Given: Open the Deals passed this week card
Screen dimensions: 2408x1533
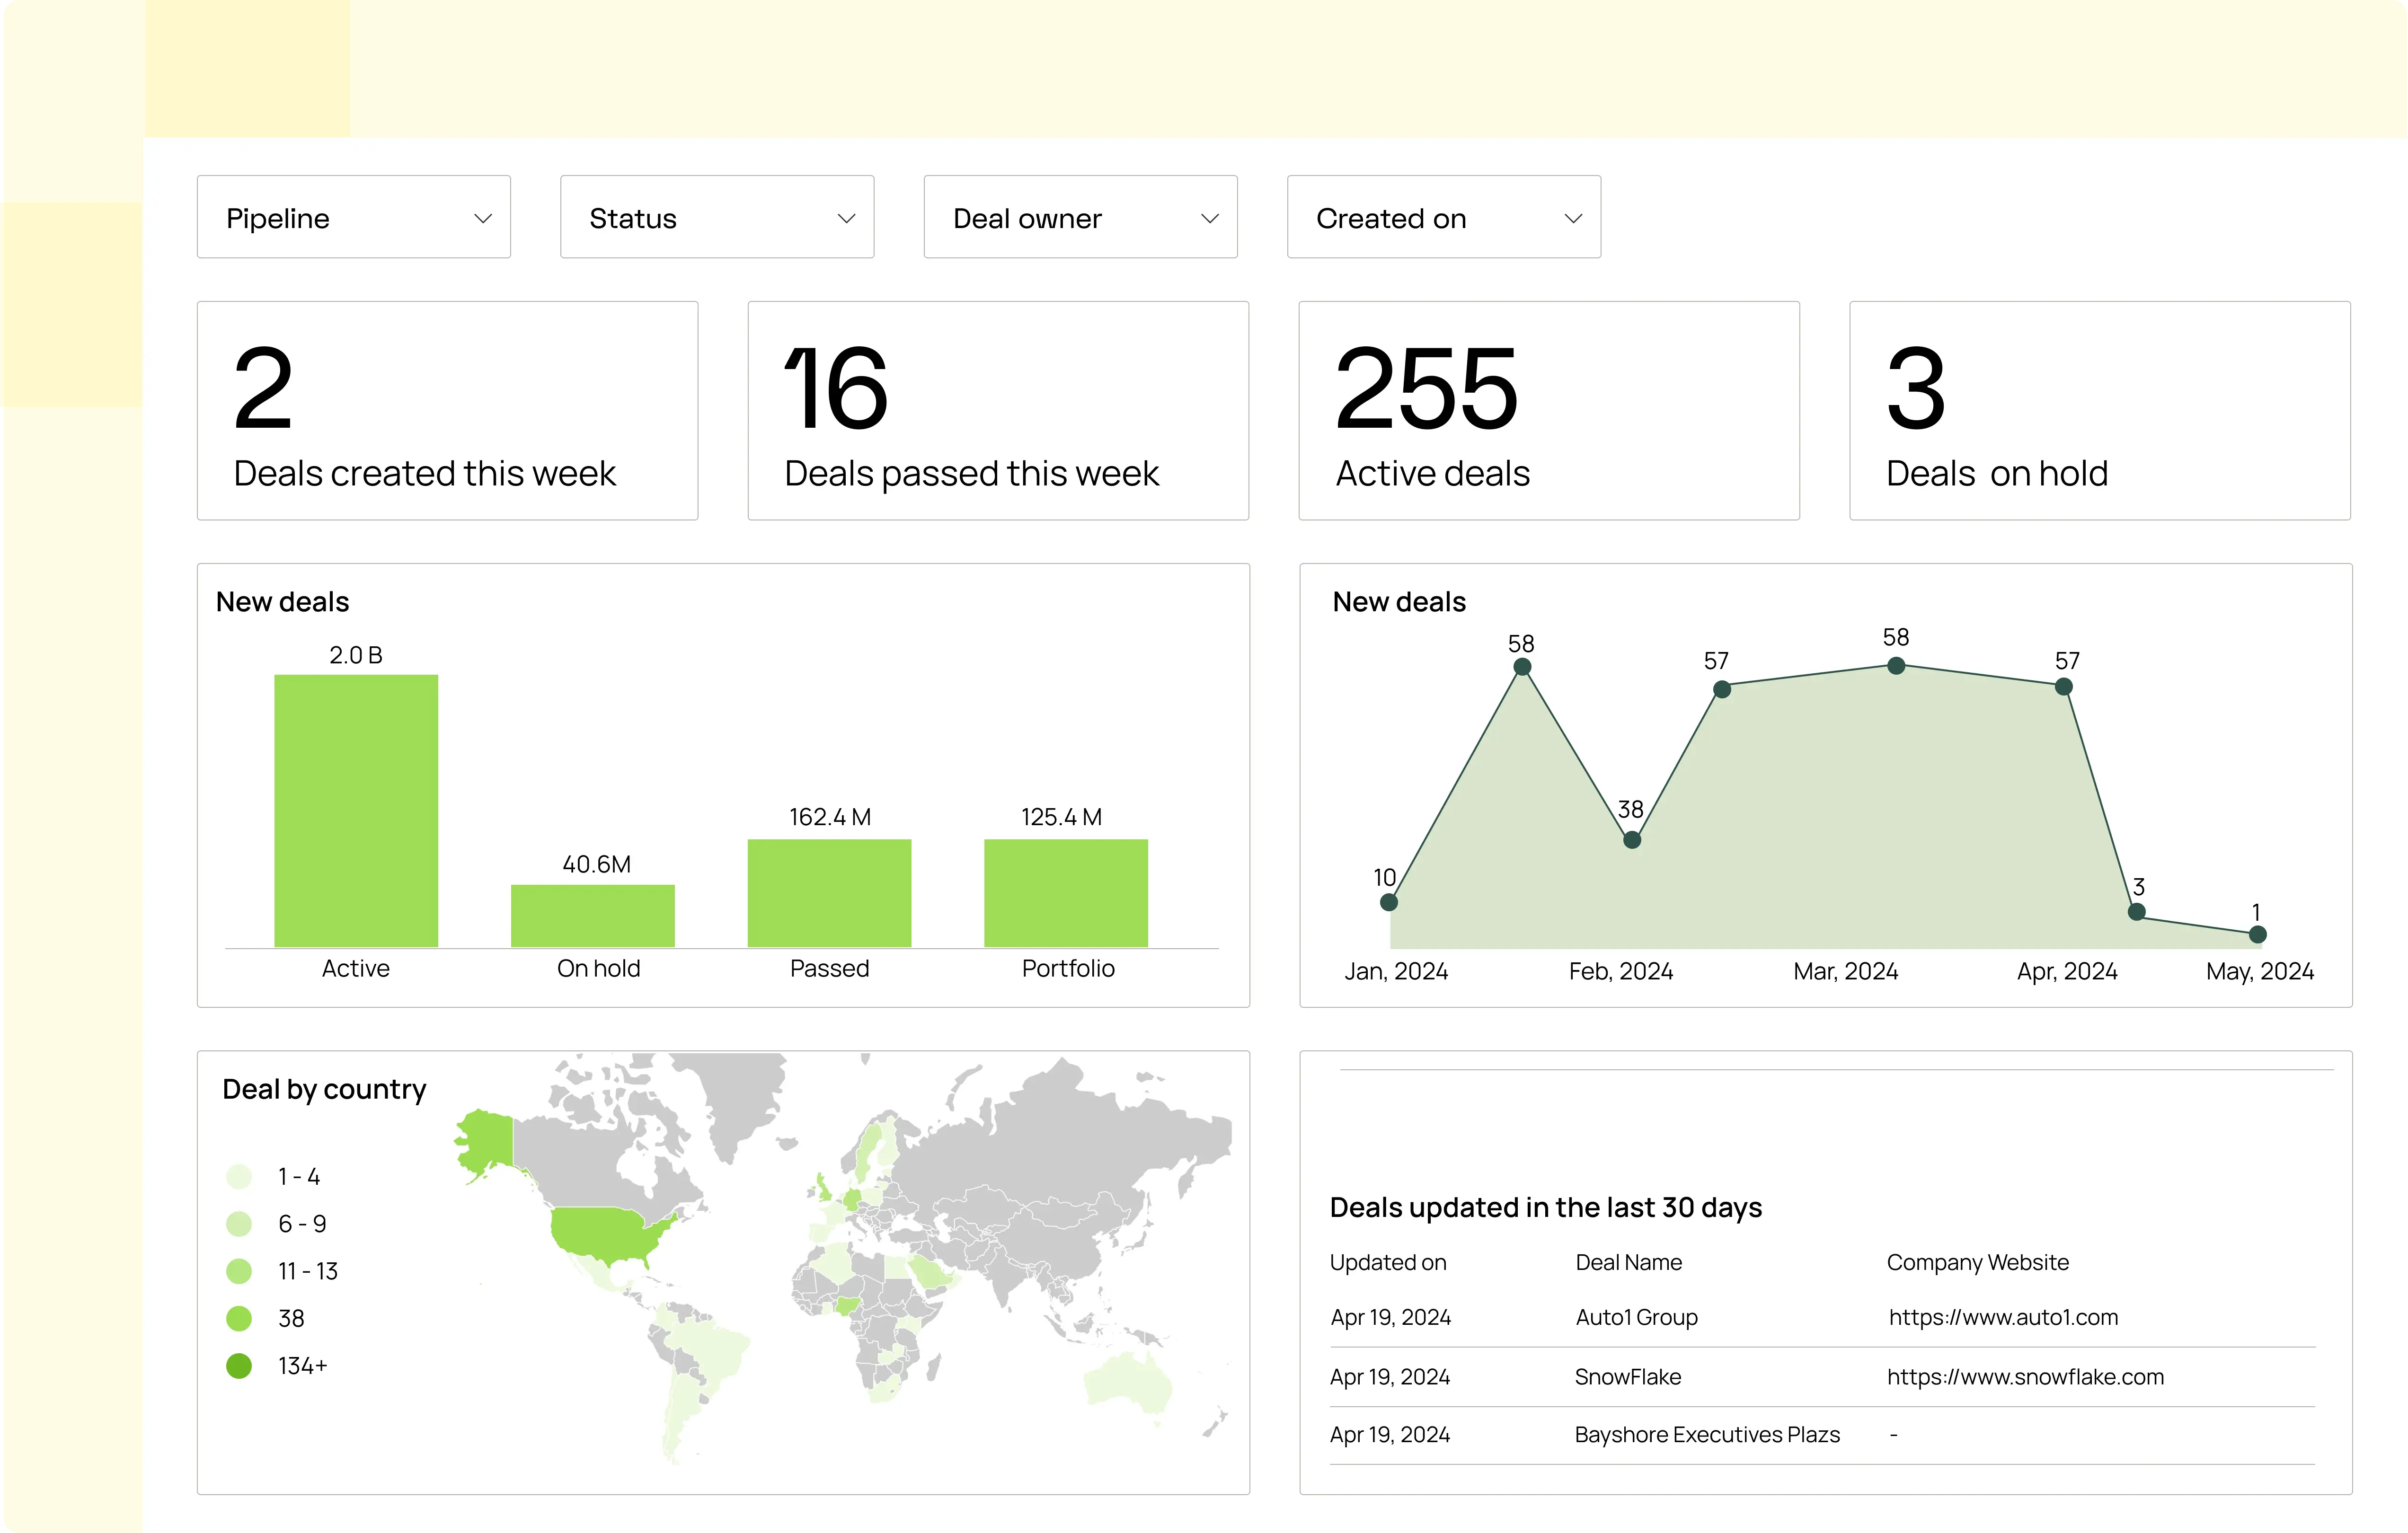Looking at the screenshot, I should pyautogui.click(x=998, y=411).
